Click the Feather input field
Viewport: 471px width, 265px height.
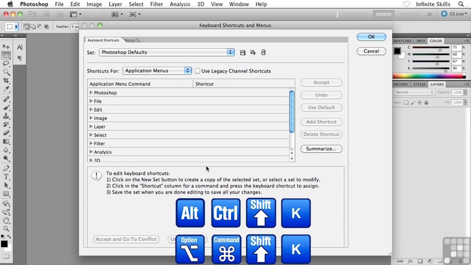75,26
